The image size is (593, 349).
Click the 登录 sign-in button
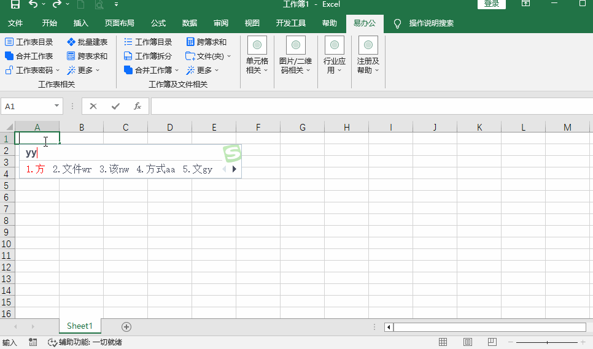tap(491, 4)
